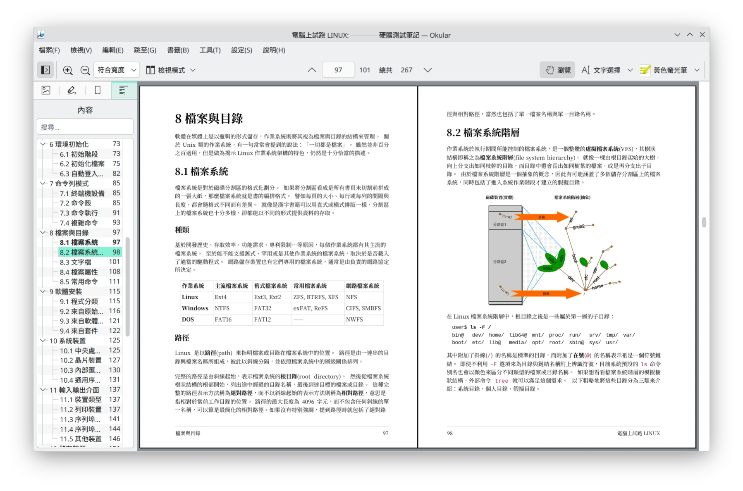The image size is (743, 491).
Task: Collapse the 8 檔案與目錄 tree node
Action: (x=43, y=233)
